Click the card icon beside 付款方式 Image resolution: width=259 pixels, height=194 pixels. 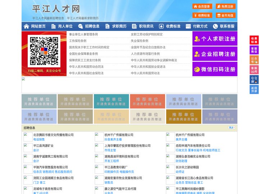pyautogui.click(x=188, y=26)
